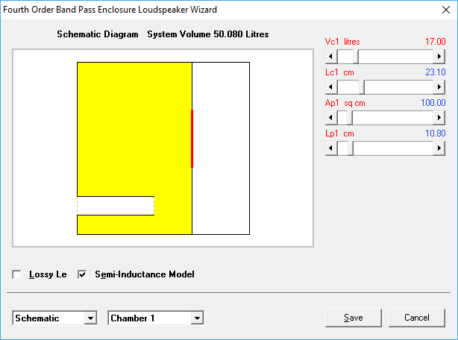Increase Ap1 sq cm with the right arrow
This screenshot has width=458, height=340.
click(x=439, y=118)
